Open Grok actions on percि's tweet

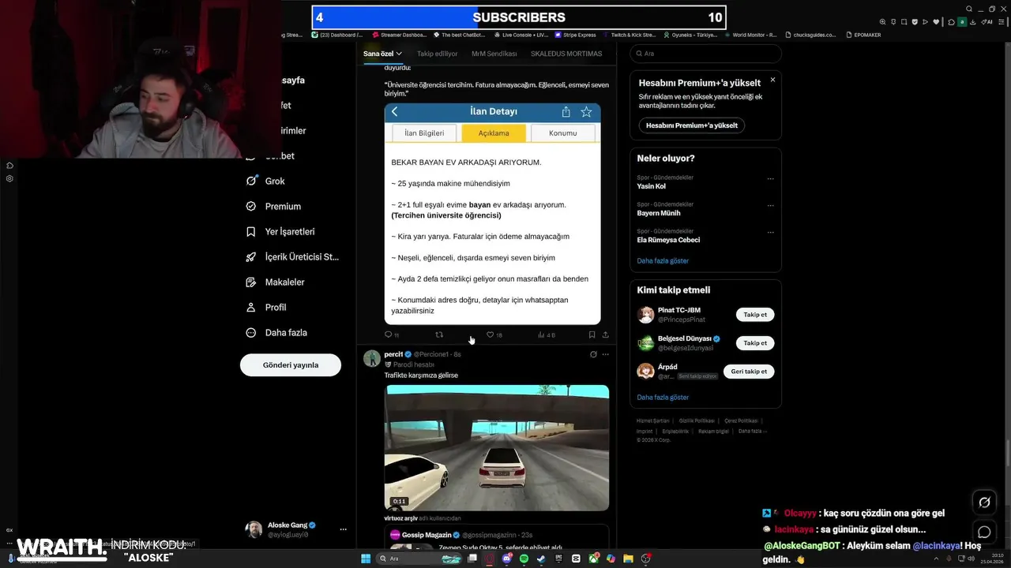[593, 354]
